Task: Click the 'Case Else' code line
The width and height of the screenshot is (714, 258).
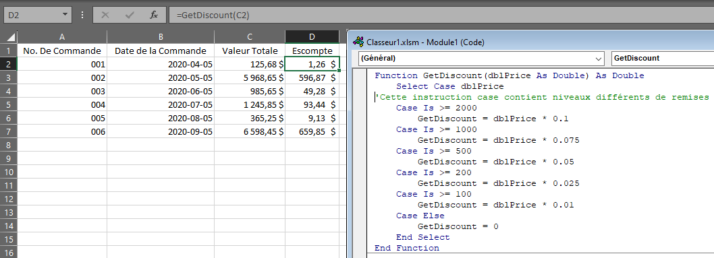Action: (420, 216)
